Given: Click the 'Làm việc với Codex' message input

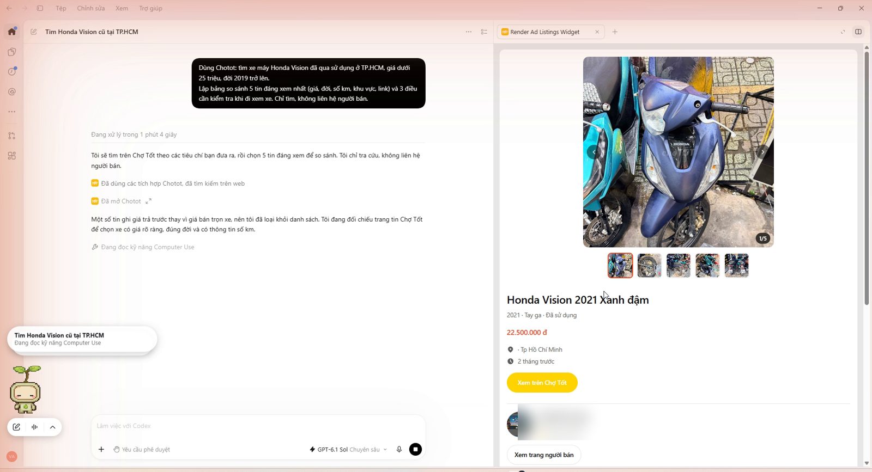Looking at the screenshot, I should click(258, 426).
